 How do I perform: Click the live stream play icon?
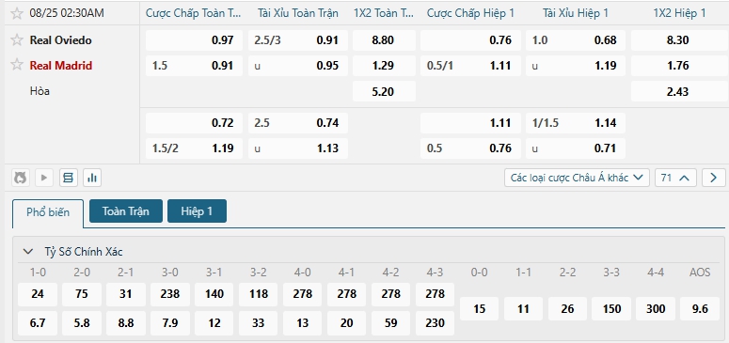coord(44,178)
